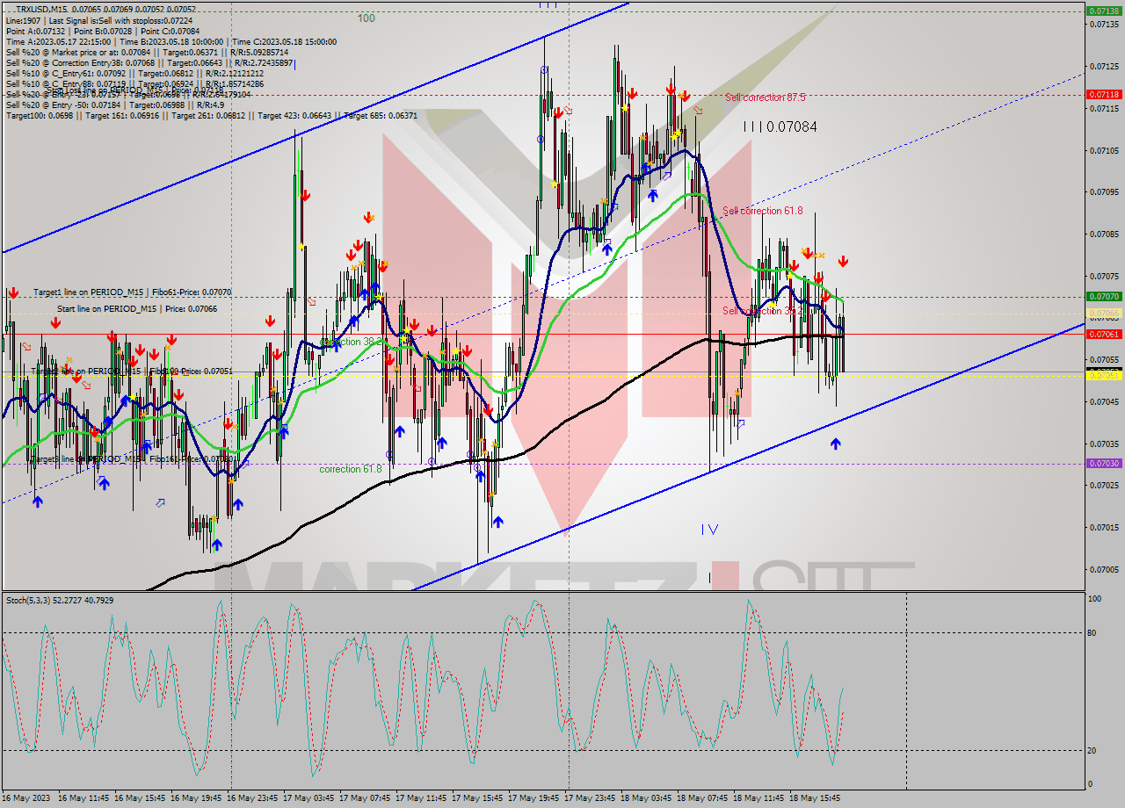This screenshot has width=1125, height=808.
Task: Click the red 0.07118 price tag
Action: click(x=1103, y=94)
